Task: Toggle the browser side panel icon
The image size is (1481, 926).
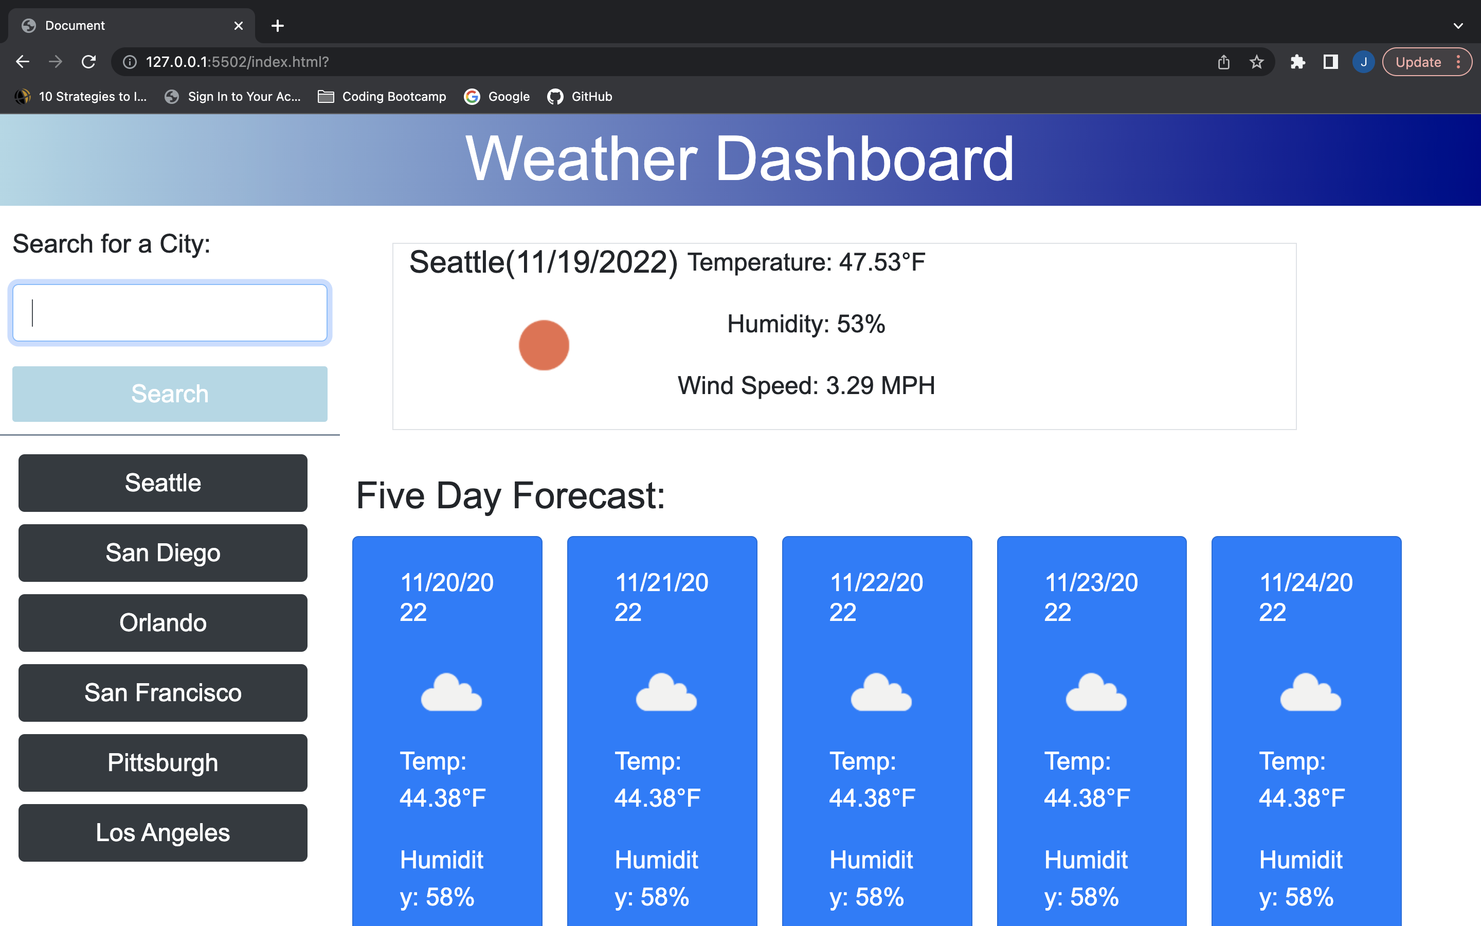Action: click(x=1330, y=62)
